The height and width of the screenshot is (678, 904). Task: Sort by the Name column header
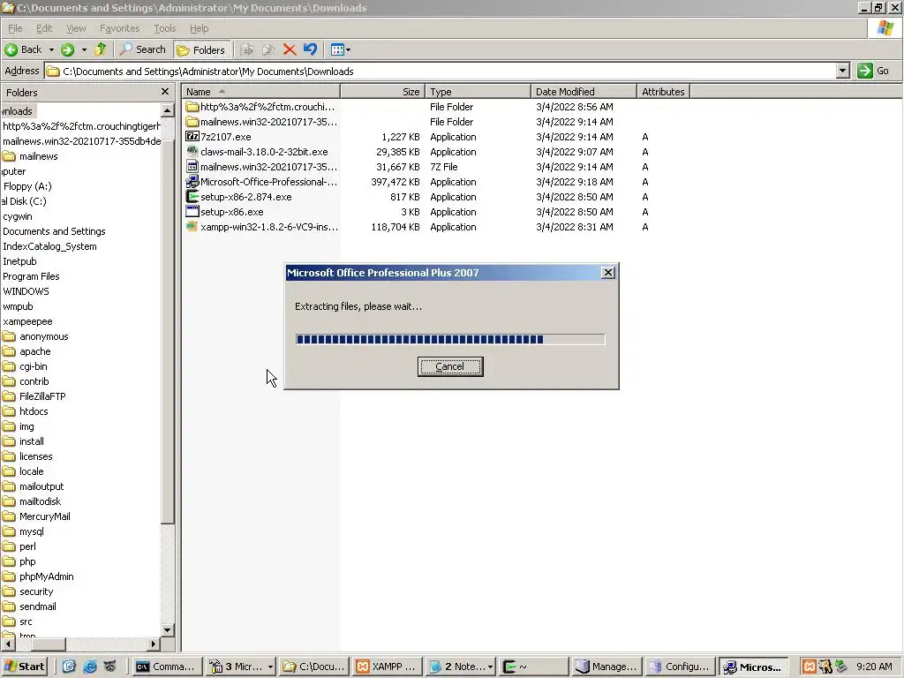[x=260, y=92]
